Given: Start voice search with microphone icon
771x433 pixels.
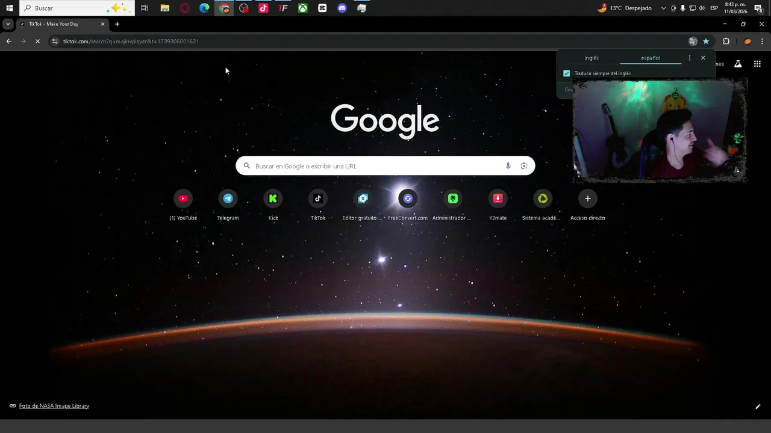Looking at the screenshot, I should click(x=508, y=166).
